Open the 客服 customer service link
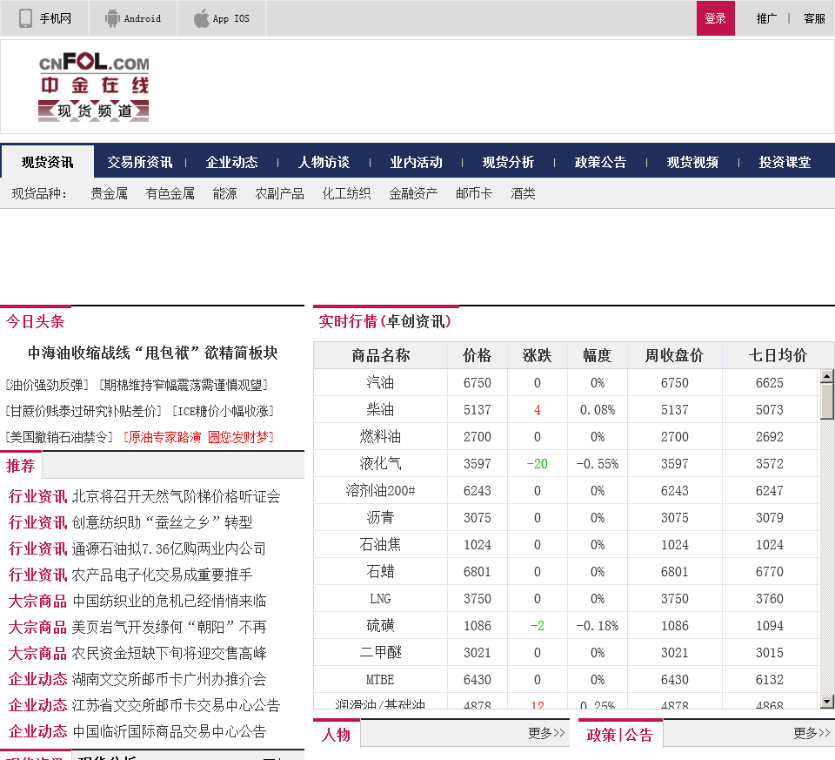 814,18
